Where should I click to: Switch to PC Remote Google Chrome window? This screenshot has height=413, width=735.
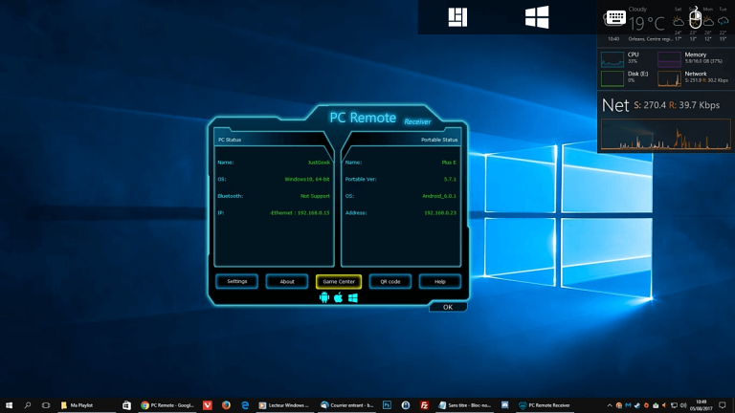coord(167,405)
